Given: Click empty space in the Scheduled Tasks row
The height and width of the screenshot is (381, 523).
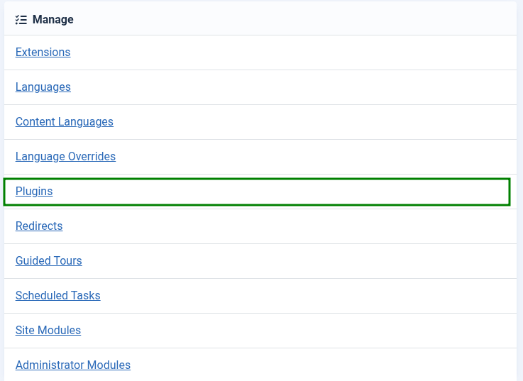Looking at the screenshot, I should [x=284, y=296].
